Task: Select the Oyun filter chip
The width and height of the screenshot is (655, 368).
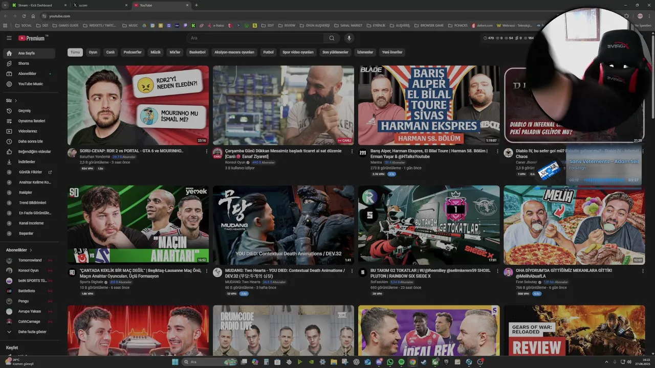Action: 93,52
